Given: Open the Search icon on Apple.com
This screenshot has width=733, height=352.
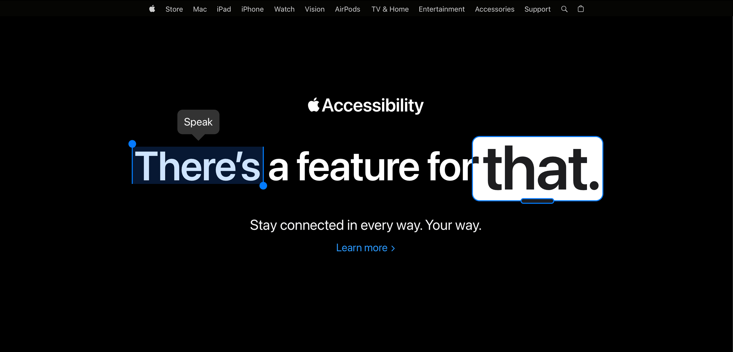Looking at the screenshot, I should [x=564, y=9].
